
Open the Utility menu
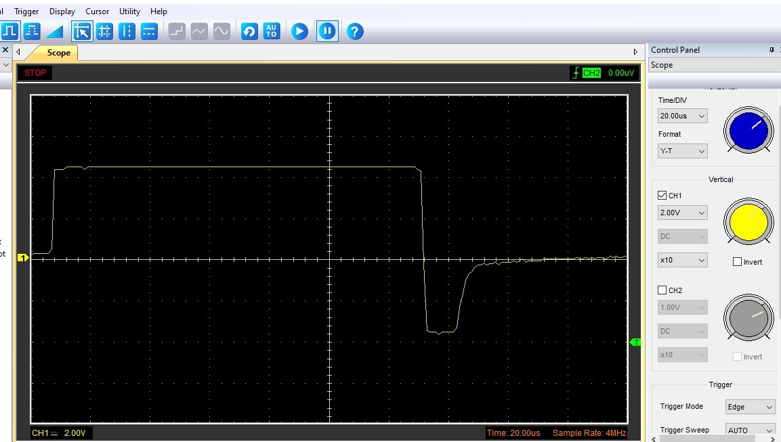tap(129, 12)
